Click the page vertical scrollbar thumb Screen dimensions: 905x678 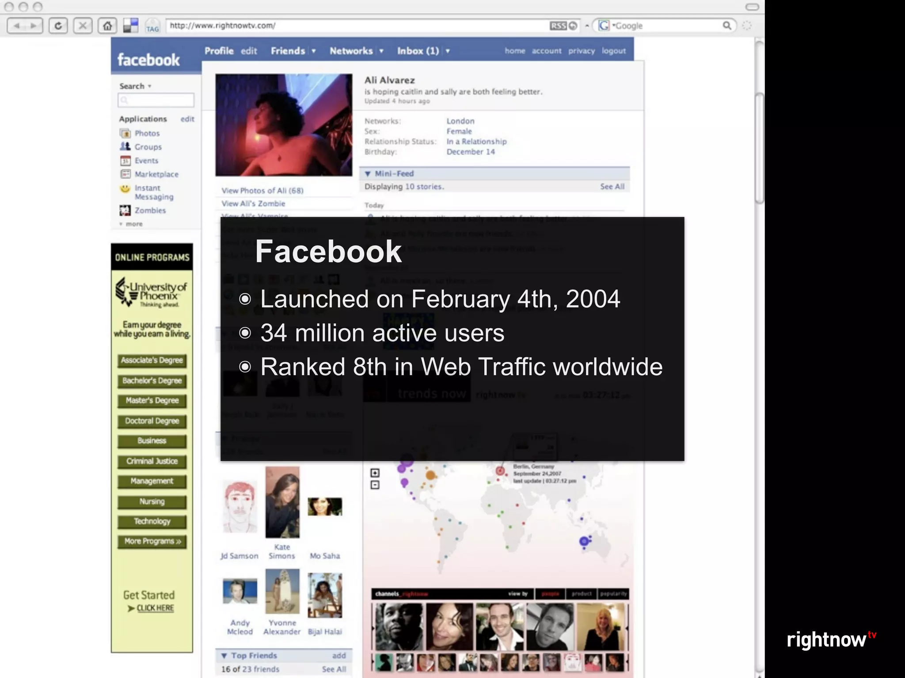[760, 148]
